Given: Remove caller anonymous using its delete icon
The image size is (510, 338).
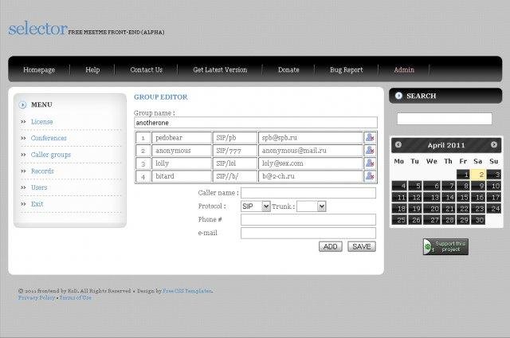Looking at the screenshot, I should tap(370, 151).
